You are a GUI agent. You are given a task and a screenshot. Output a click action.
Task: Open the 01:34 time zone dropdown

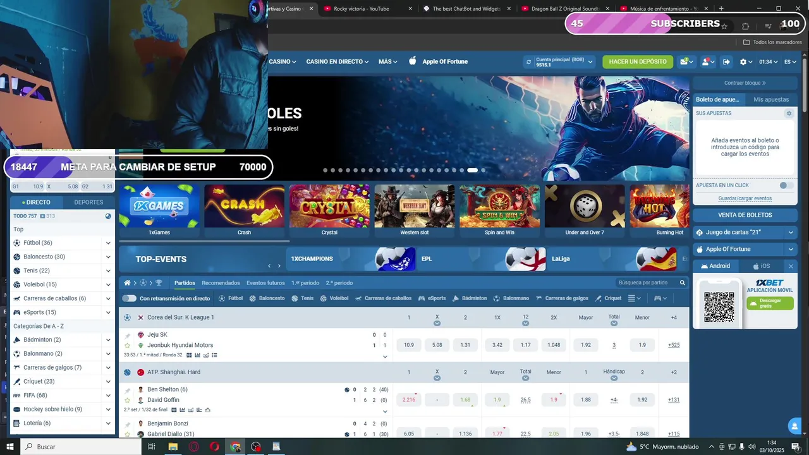tap(769, 62)
